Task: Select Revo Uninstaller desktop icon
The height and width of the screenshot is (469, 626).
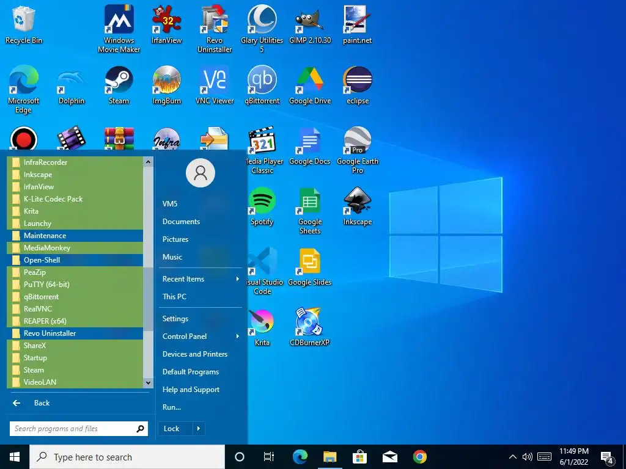Action: (215, 29)
